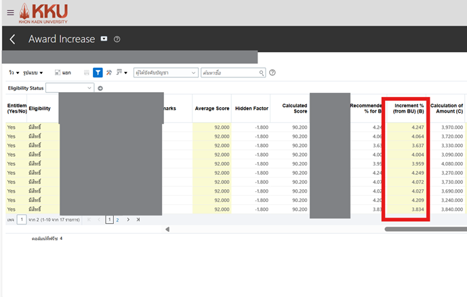Click the Detach (แยก) button
The height and width of the screenshot is (297, 467).
pos(62,73)
